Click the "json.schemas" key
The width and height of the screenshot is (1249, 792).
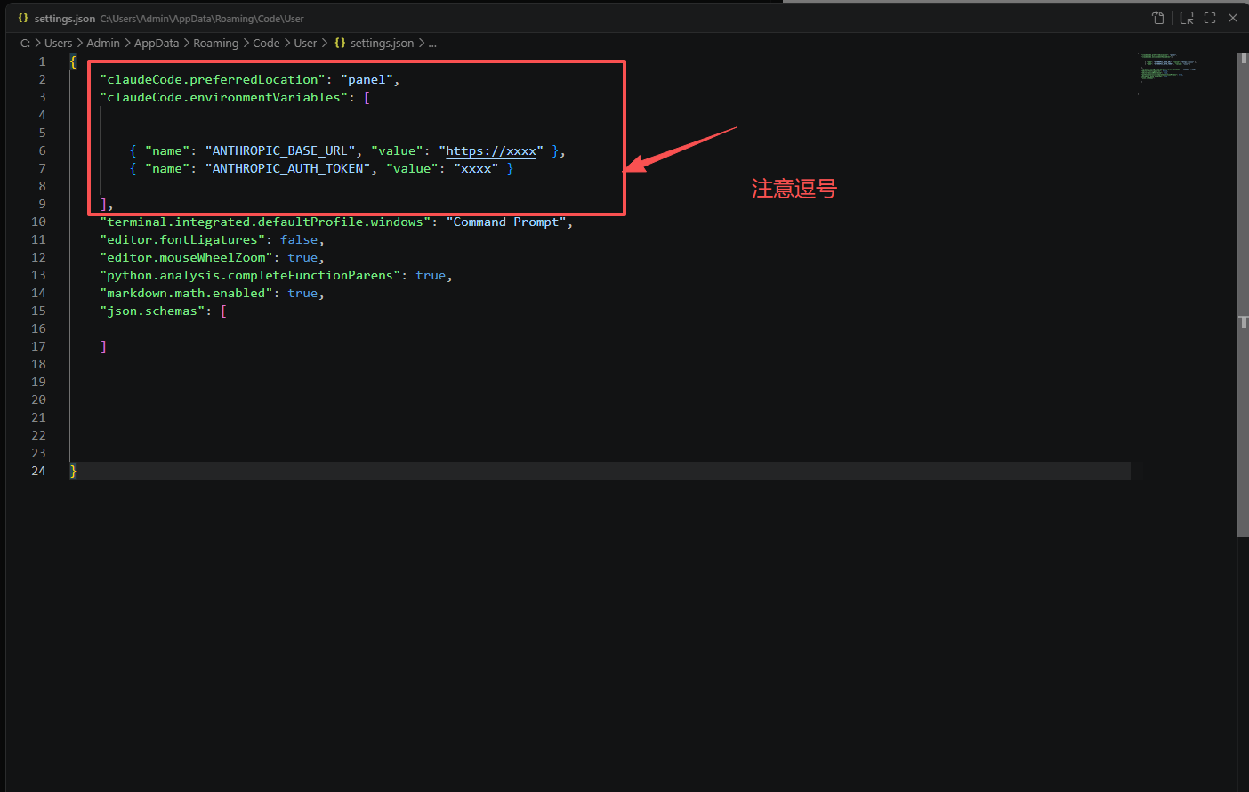pos(152,311)
